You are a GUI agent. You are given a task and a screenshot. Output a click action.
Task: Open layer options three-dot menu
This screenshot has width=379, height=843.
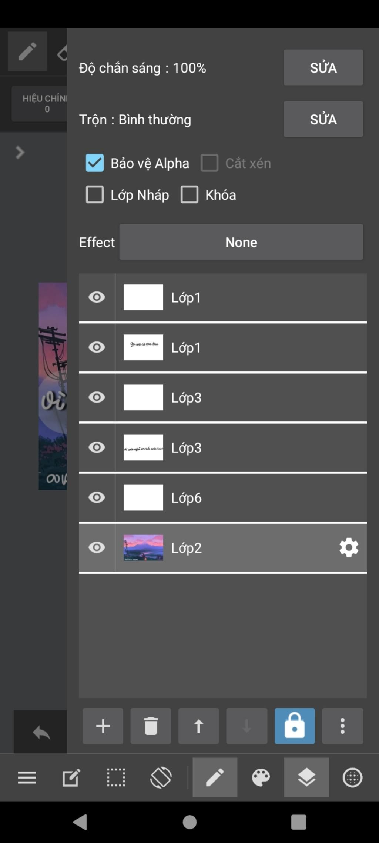tap(343, 726)
